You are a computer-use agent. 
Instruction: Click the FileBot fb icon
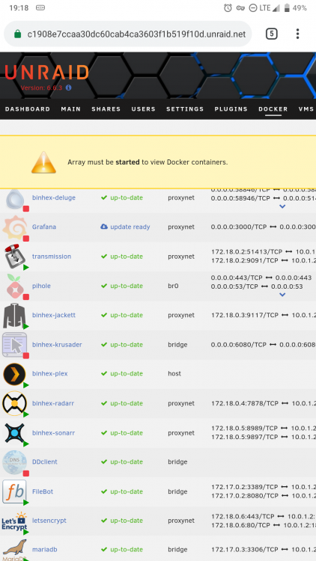click(x=14, y=491)
